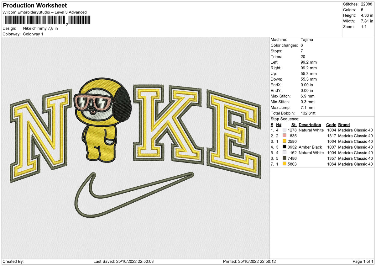Click the Machine value 'Tajima'
This screenshot has width=376, height=266.
coord(307,40)
